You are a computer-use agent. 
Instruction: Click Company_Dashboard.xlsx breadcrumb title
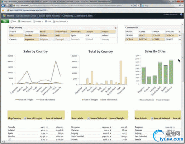click(x=78, y=16)
